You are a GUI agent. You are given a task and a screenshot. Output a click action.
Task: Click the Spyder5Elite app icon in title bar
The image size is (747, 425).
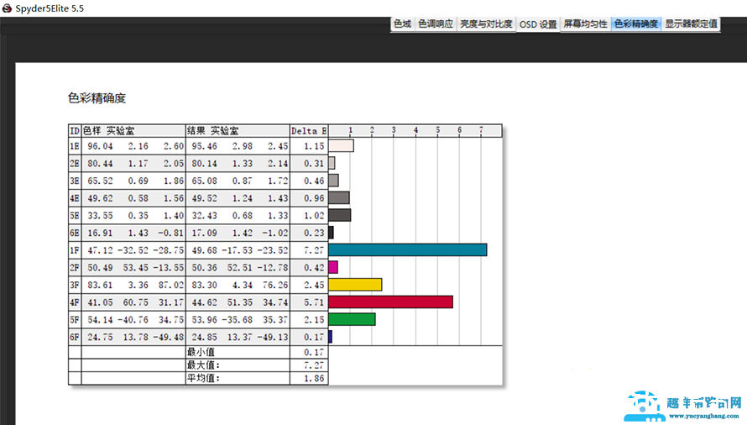coord(7,8)
